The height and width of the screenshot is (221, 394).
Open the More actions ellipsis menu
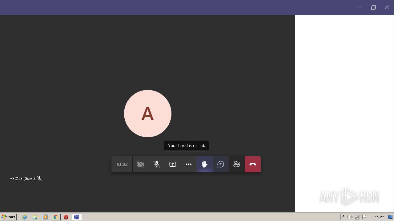[x=189, y=164]
